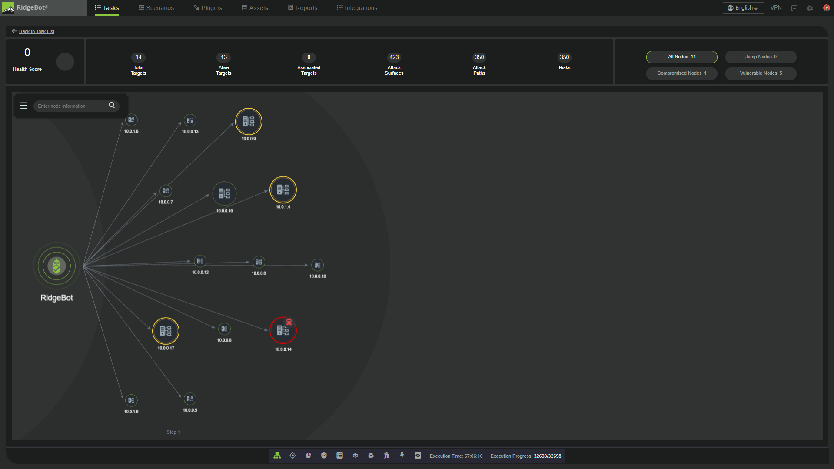The width and height of the screenshot is (834, 469).
Task: Open the topology view icon in bottom toolbar
Action: pos(277,456)
